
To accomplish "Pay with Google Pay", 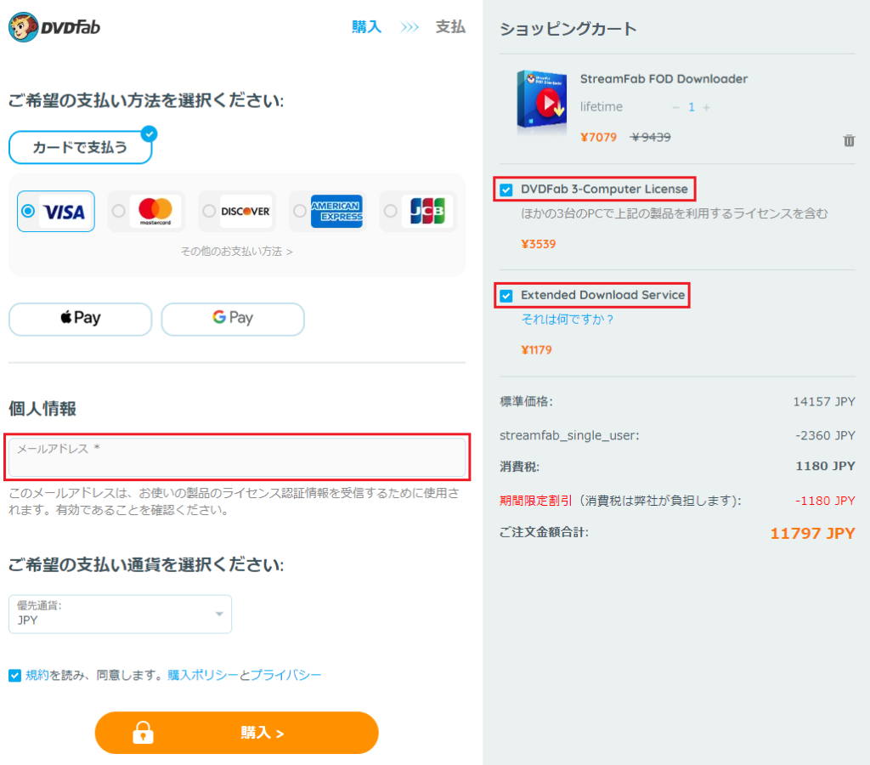I will [x=233, y=319].
